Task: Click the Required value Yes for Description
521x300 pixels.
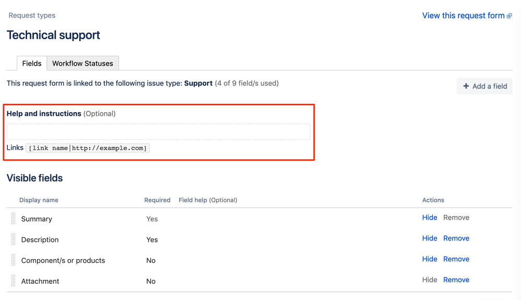Action: pyautogui.click(x=152, y=239)
